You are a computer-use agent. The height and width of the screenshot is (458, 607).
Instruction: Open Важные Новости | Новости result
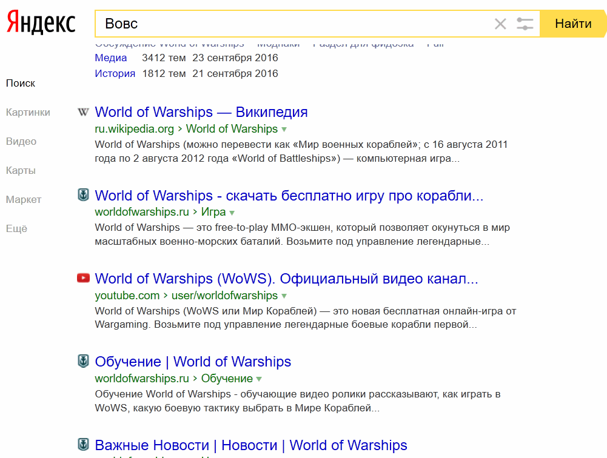(x=251, y=445)
